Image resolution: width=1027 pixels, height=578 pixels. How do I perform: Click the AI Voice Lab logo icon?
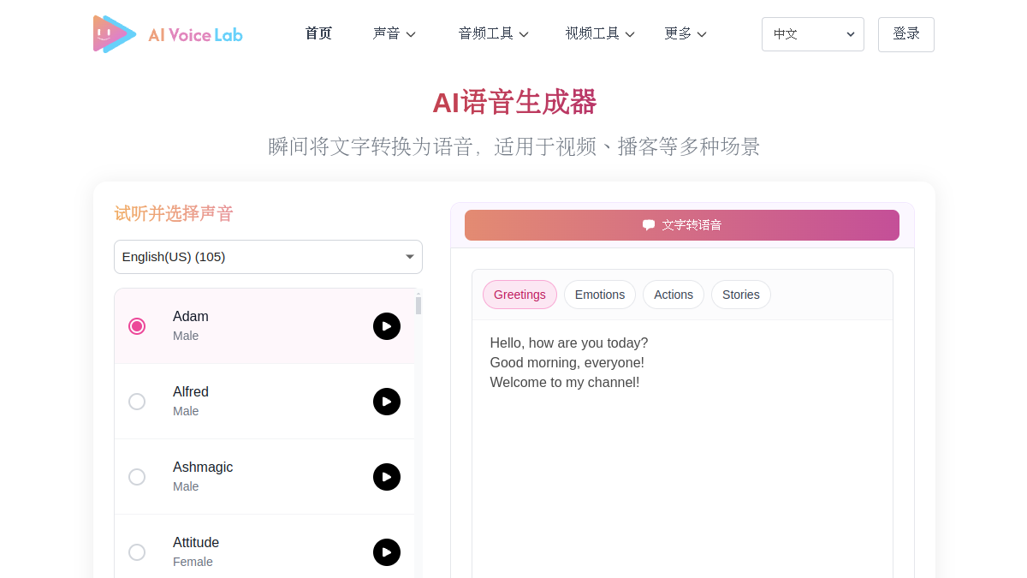click(115, 34)
